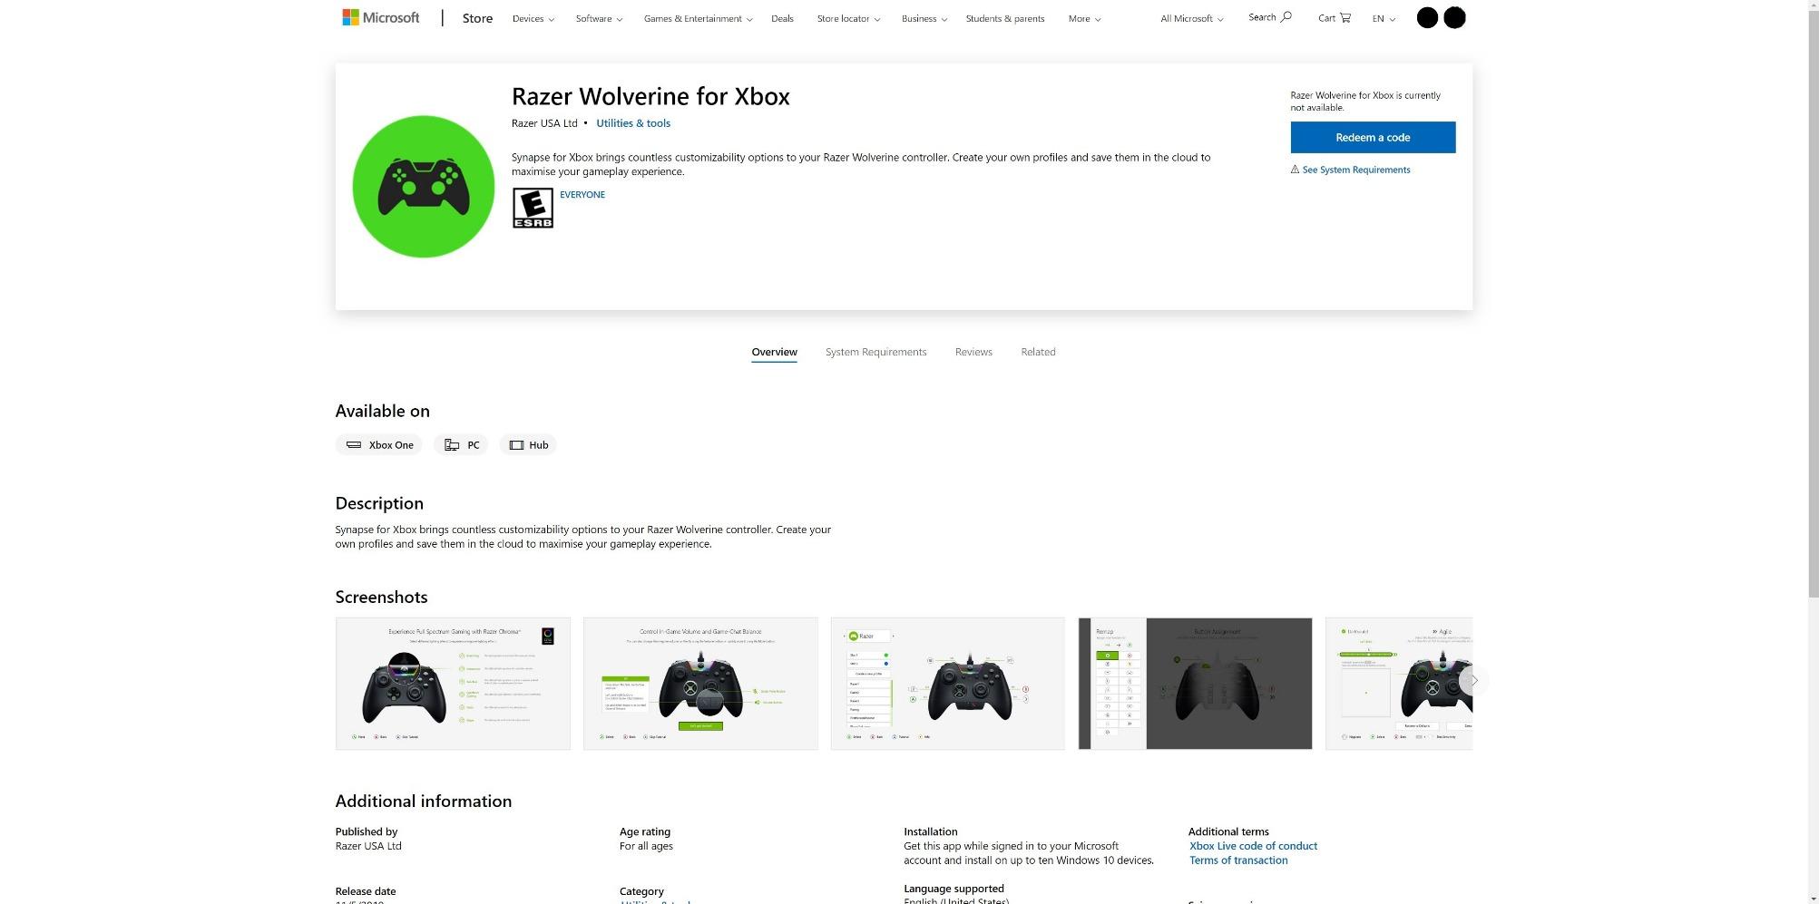
Task: Open Xbox Live code of conduct link
Action: [x=1253, y=846]
